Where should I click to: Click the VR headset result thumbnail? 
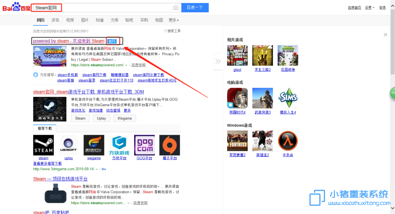(x=56, y=193)
